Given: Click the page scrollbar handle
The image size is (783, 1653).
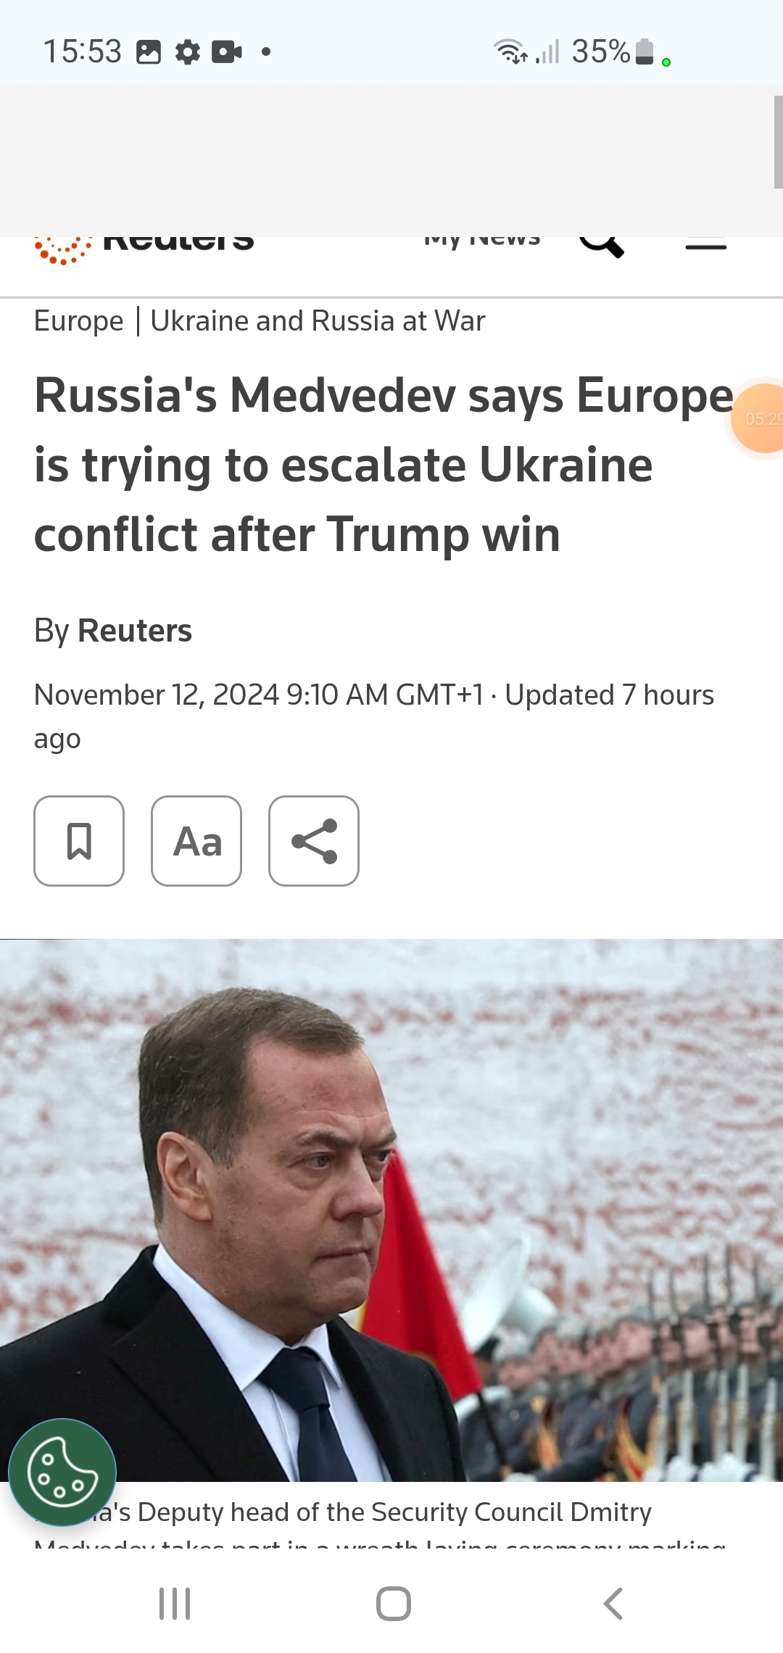Looking at the screenshot, I should pos(778,141).
